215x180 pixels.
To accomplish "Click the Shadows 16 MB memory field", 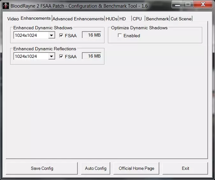I will 92,35.
